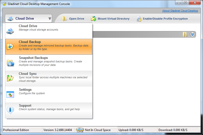This screenshot has height=135, width=203.
Task: Click the Cloud Drive disk icon in the menu
Action: (x=10, y=31)
